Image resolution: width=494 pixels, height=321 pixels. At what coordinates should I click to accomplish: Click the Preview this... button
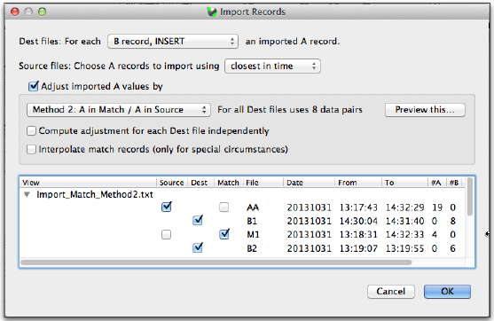(x=425, y=110)
